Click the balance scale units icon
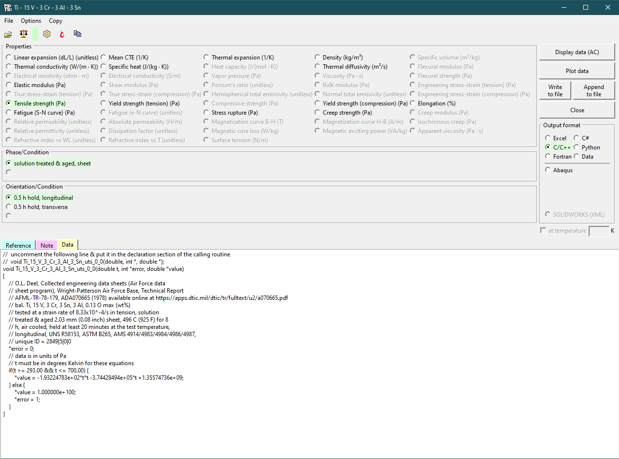The image size is (619, 459). 23,34
